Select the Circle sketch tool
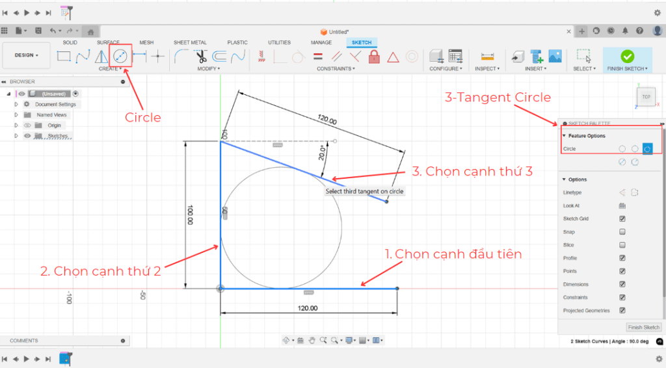Image resolution: width=666 pixels, height=368 pixels. [121, 56]
